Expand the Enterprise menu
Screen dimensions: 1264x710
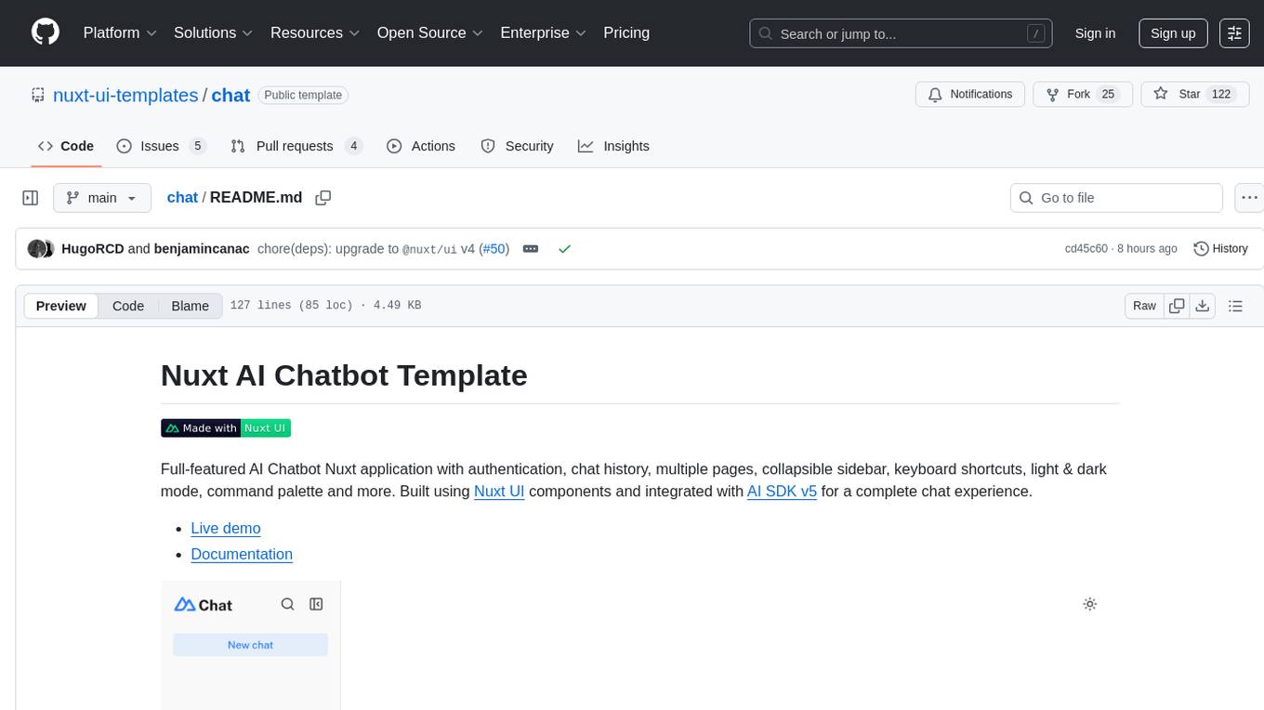point(543,33)
